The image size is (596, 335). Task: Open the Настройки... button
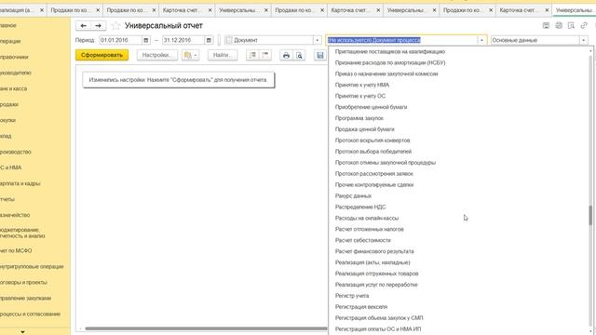157,55
